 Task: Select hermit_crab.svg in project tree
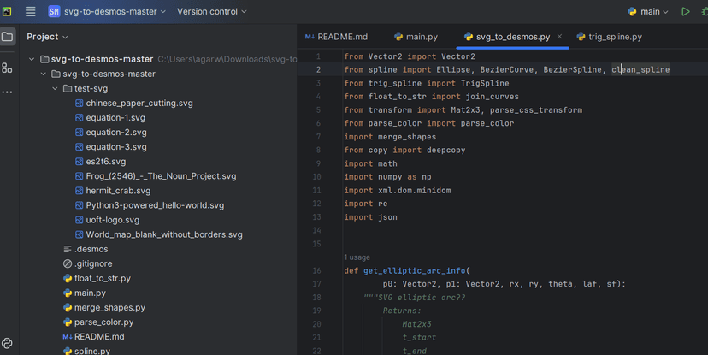tap(117, 191)
